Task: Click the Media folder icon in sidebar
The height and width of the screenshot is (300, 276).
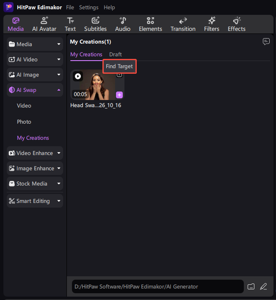Action: [x=12, y=44]
